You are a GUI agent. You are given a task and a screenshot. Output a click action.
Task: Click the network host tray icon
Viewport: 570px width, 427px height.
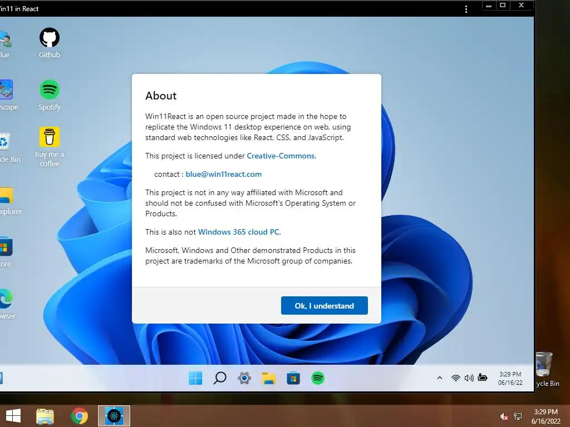[518, 416]
